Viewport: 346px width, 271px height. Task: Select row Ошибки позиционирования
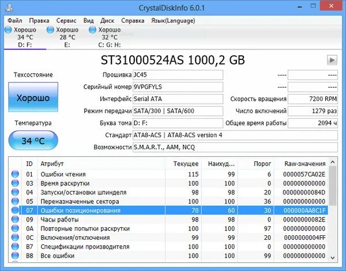tap(169, 210)
